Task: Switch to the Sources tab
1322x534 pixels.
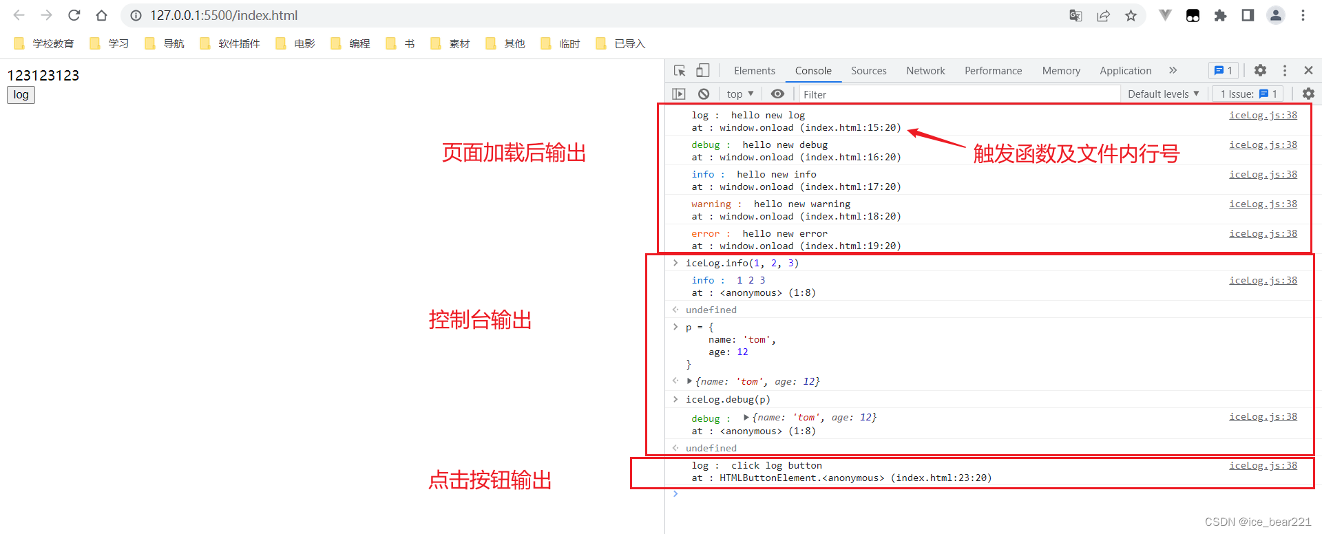Action: 868,70
